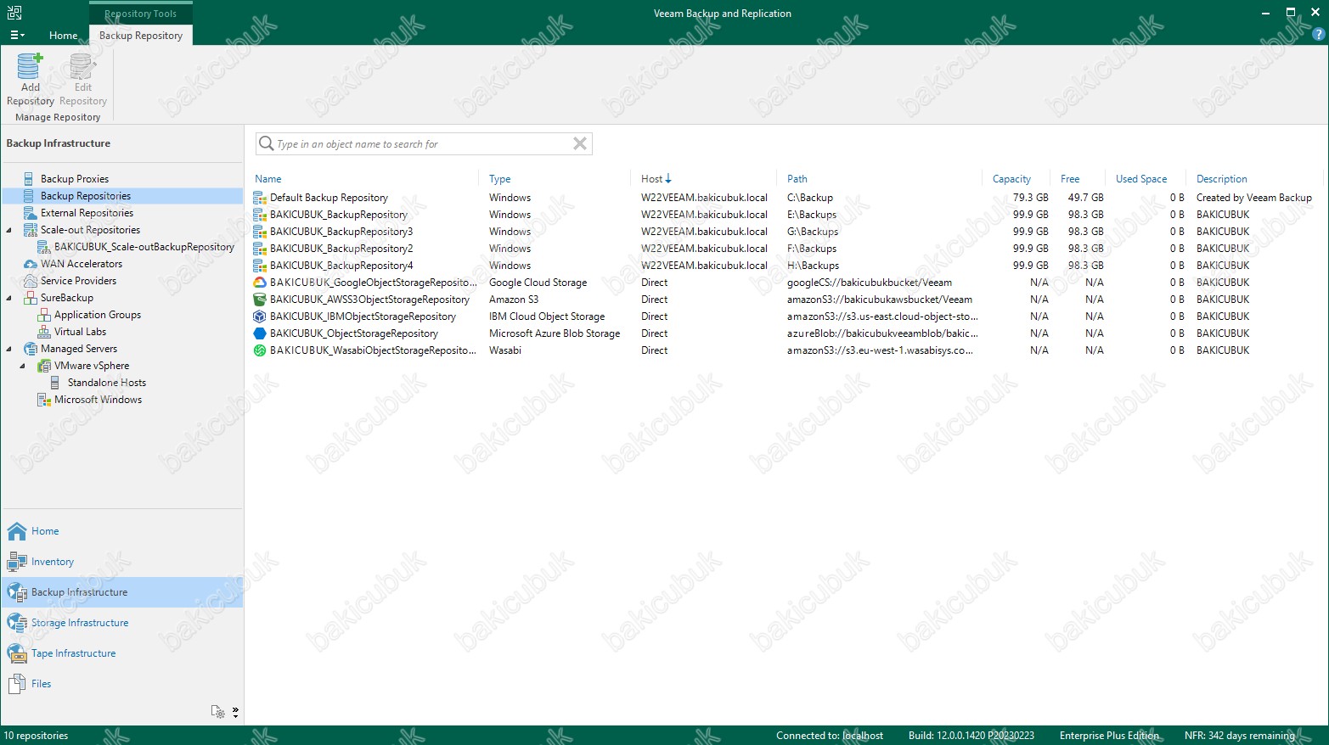The height and width of the screenshot is (745, 1329).
Task: Open the main hamburger menu
Action: [x=17, y=35]
